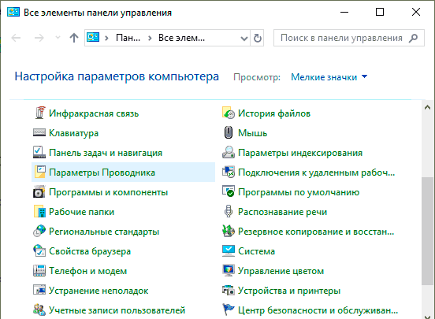Open the Мышь link
The width and height of the screenshot is (435, 319).
click(252, 133)
